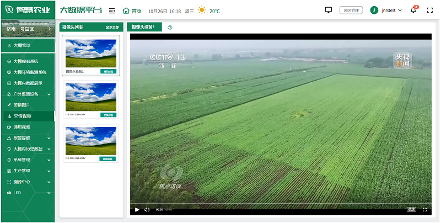Viewport: 441px width, 223px height.
Task: Open the monitor screen icon in header
Action: [328, 10]
